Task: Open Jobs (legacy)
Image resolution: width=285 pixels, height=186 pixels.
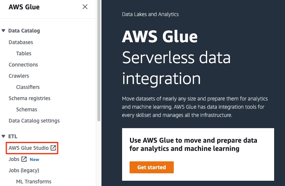Action: (24, 170)
